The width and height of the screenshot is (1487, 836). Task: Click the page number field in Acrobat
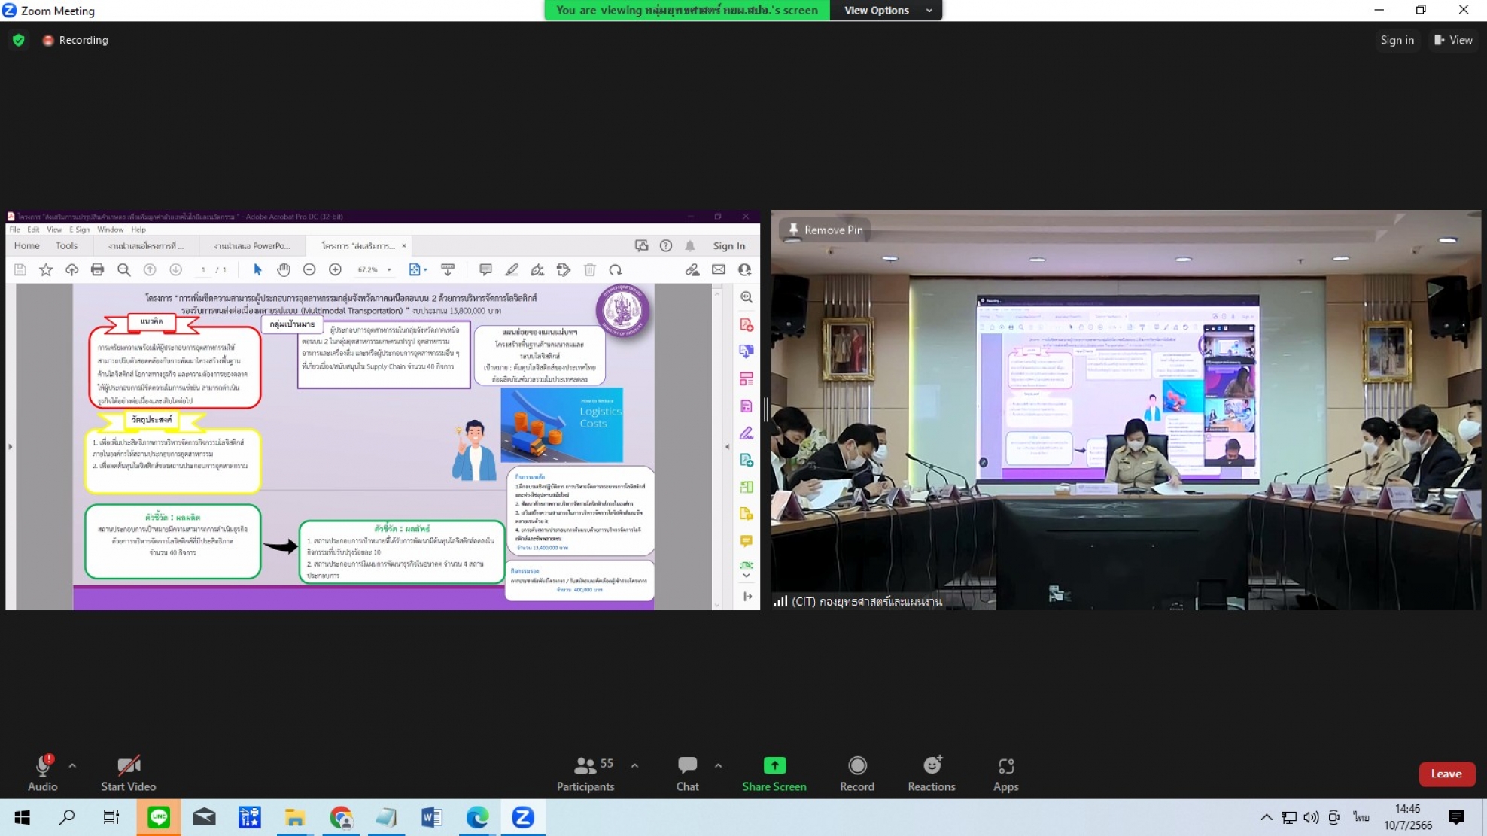(203, 269)
